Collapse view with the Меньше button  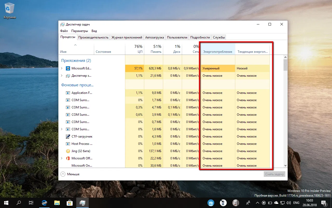point(70,174)
